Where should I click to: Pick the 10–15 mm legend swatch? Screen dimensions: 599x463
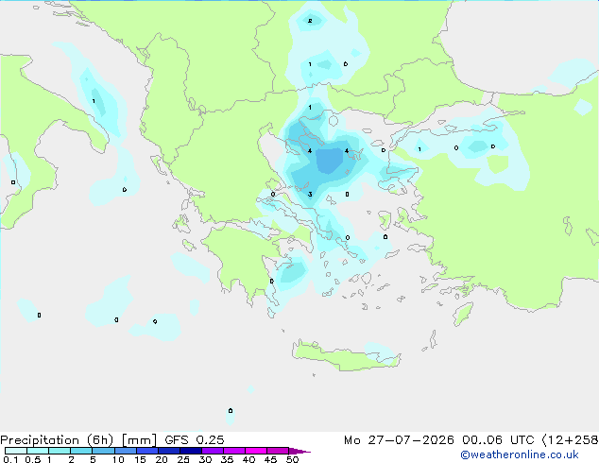pos(125,451)
